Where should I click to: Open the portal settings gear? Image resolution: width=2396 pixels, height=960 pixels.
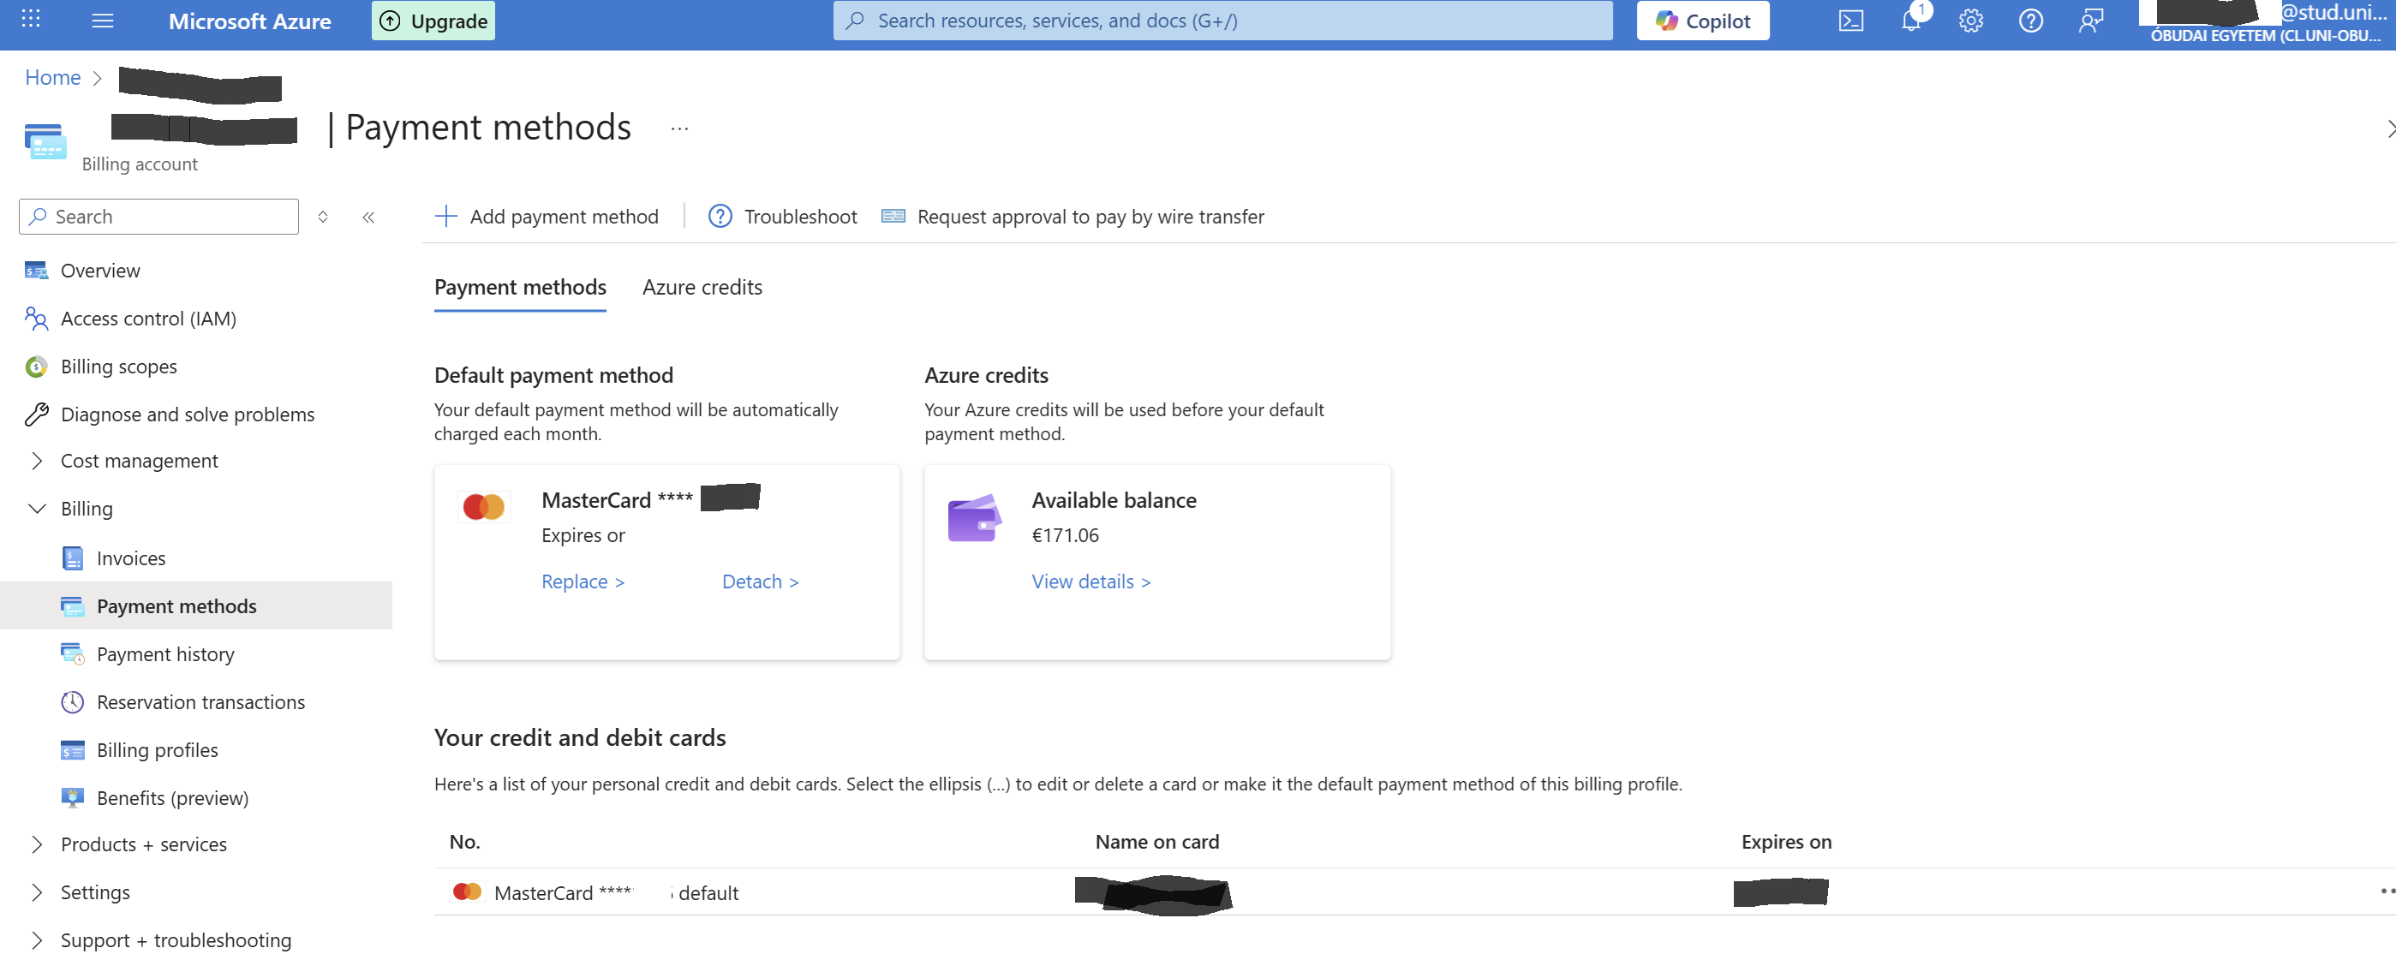[1970, 21]
